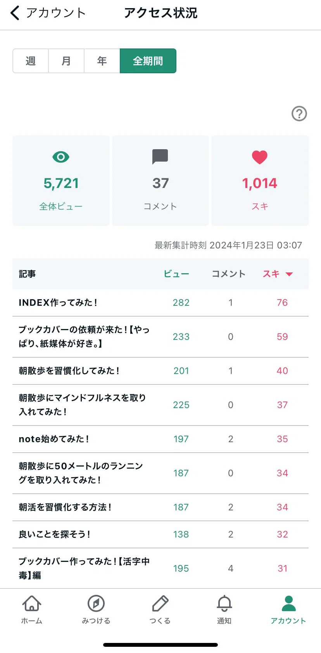Open the help question mark icon

click(x=299, y=114)
